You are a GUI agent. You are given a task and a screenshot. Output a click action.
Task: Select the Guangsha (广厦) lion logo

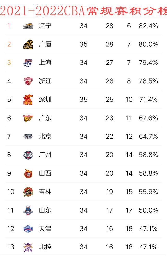point(28,44)
